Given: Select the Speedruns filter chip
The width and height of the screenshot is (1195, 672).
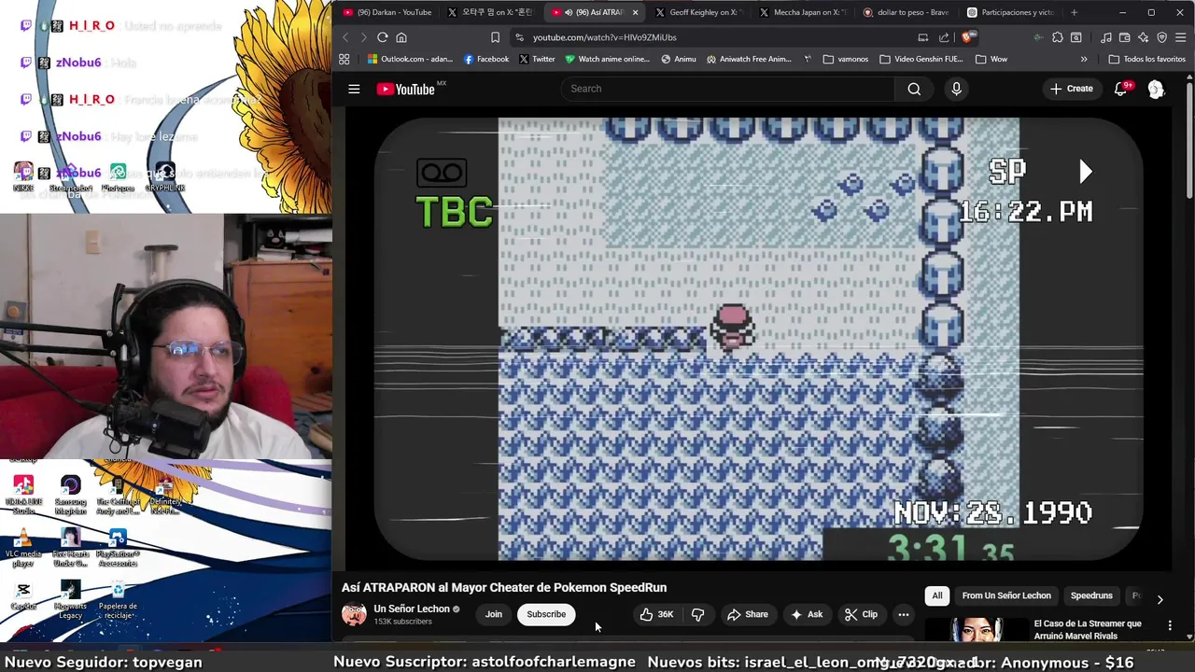Looking at the screenshot, I should 1091,595.
